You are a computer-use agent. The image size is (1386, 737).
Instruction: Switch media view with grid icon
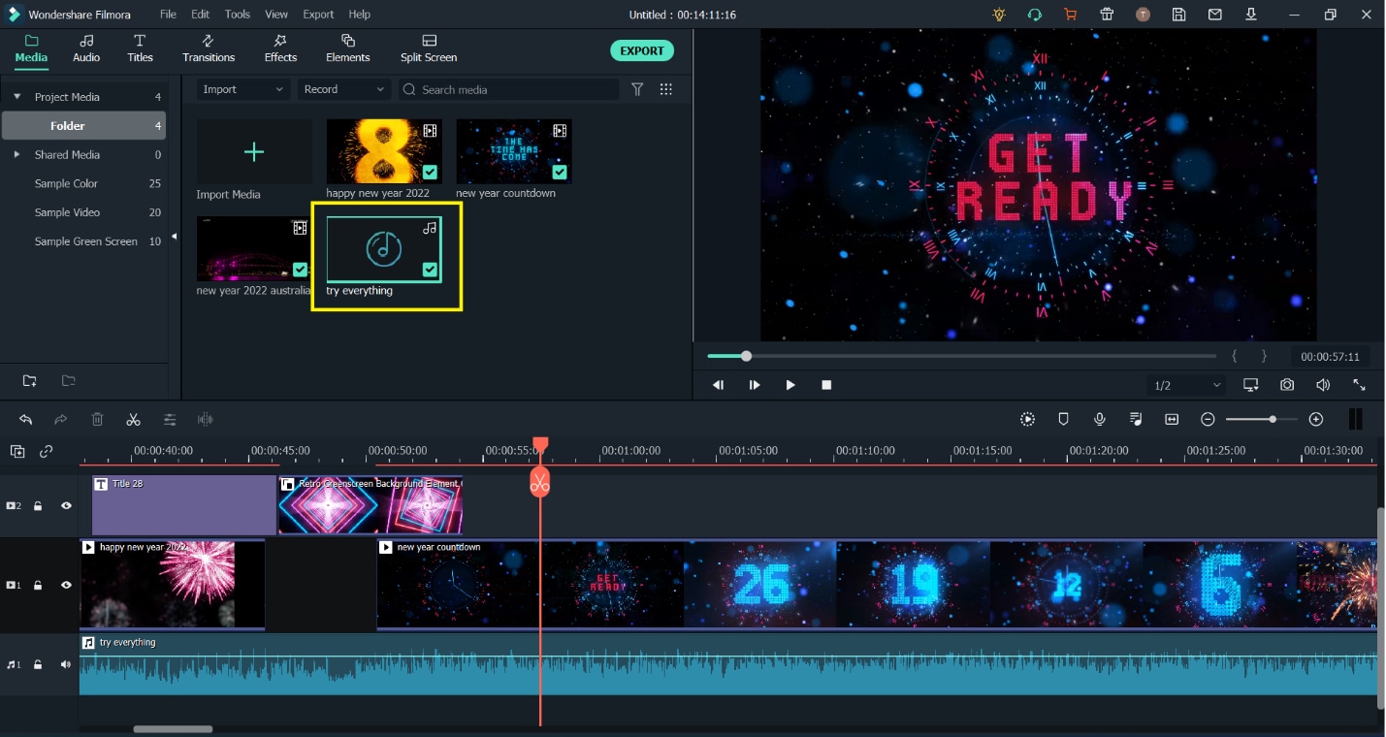666,89
